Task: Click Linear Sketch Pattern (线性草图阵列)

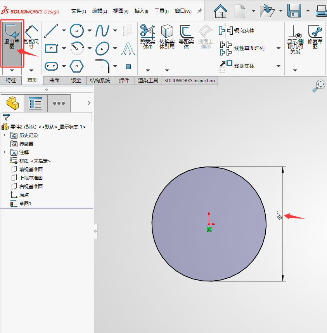Action: [242, 48]
